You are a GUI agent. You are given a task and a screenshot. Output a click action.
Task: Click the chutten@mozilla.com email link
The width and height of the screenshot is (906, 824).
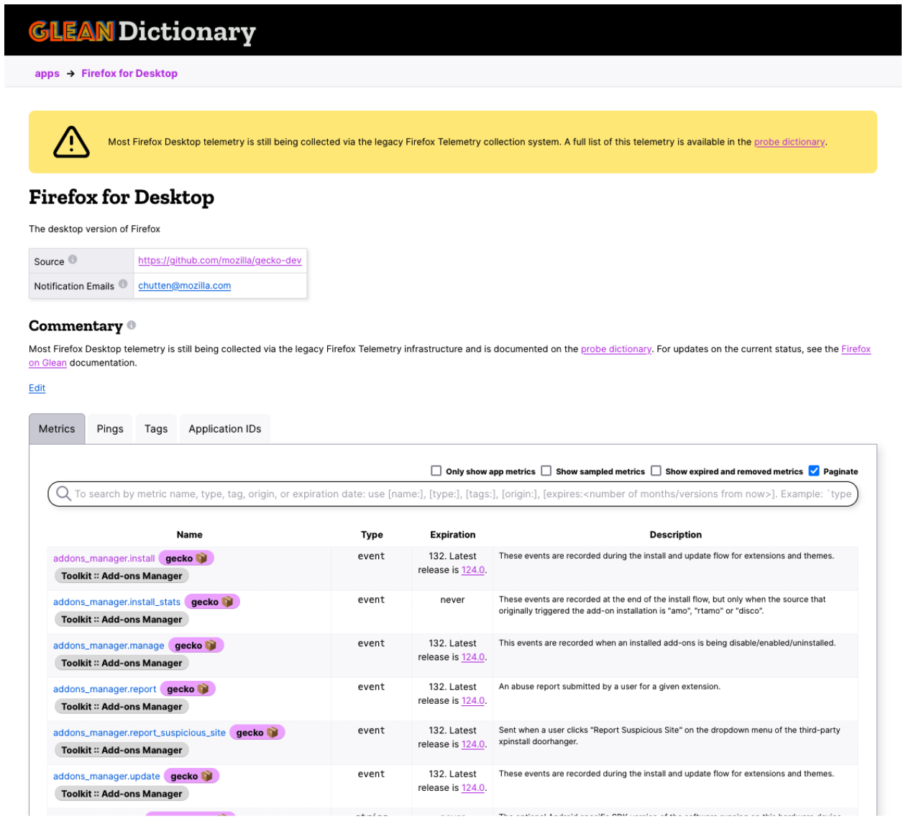click(x=185, y=286)
